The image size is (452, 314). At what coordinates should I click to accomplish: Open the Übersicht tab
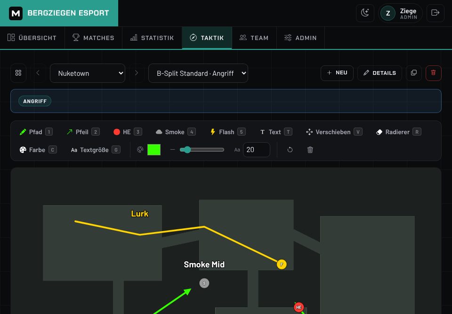(x=32, y=38)
